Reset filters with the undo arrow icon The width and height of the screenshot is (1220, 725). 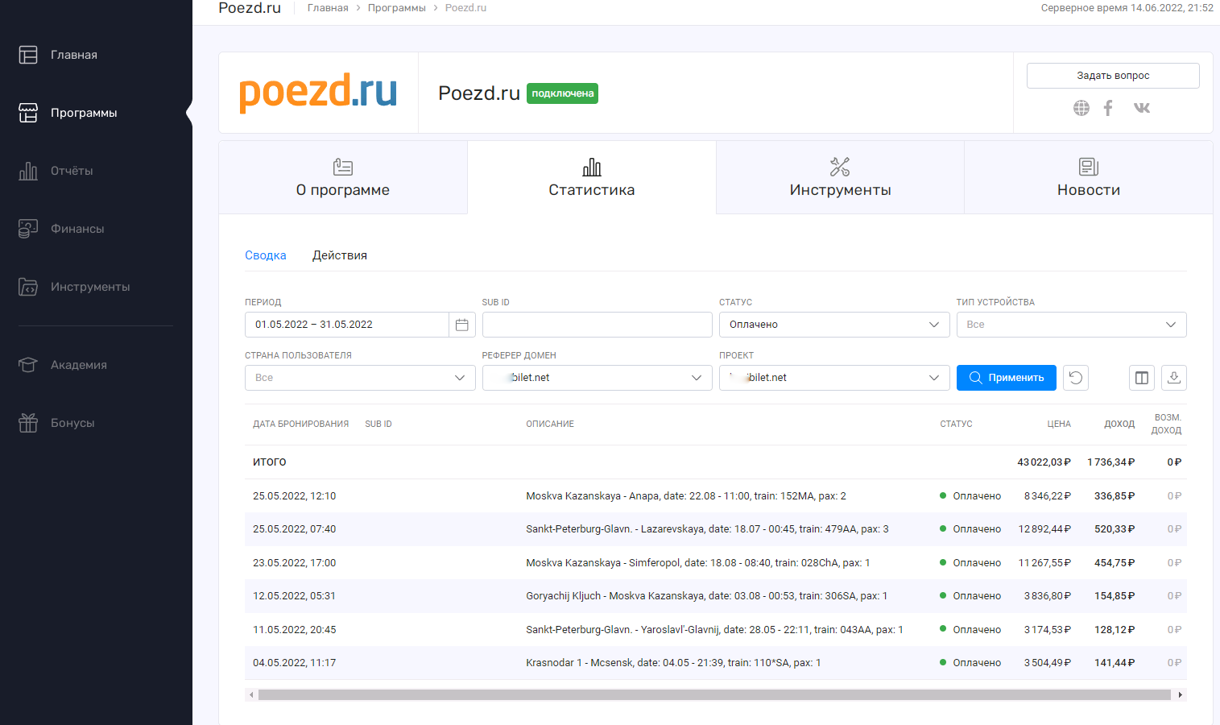[x=1076, y=378]
